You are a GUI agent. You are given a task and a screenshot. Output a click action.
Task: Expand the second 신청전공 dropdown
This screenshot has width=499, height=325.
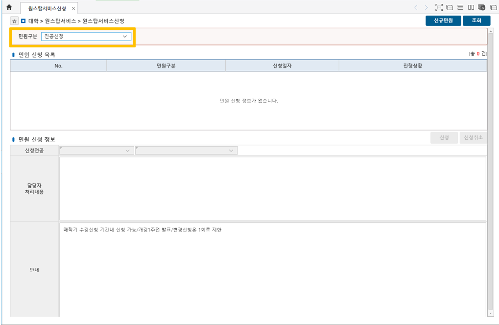pos(186,151)
